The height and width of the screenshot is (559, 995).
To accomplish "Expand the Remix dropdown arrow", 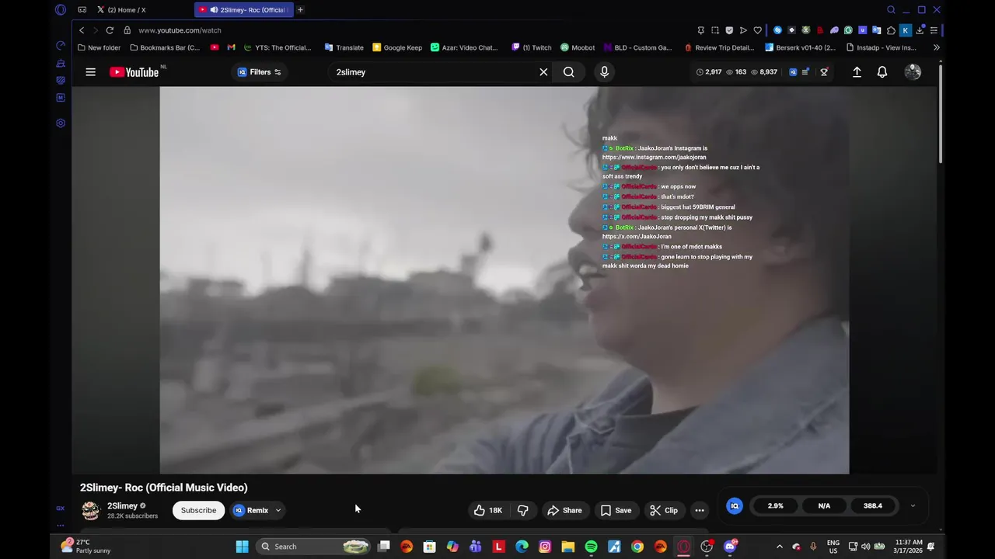I will point(278,510).
